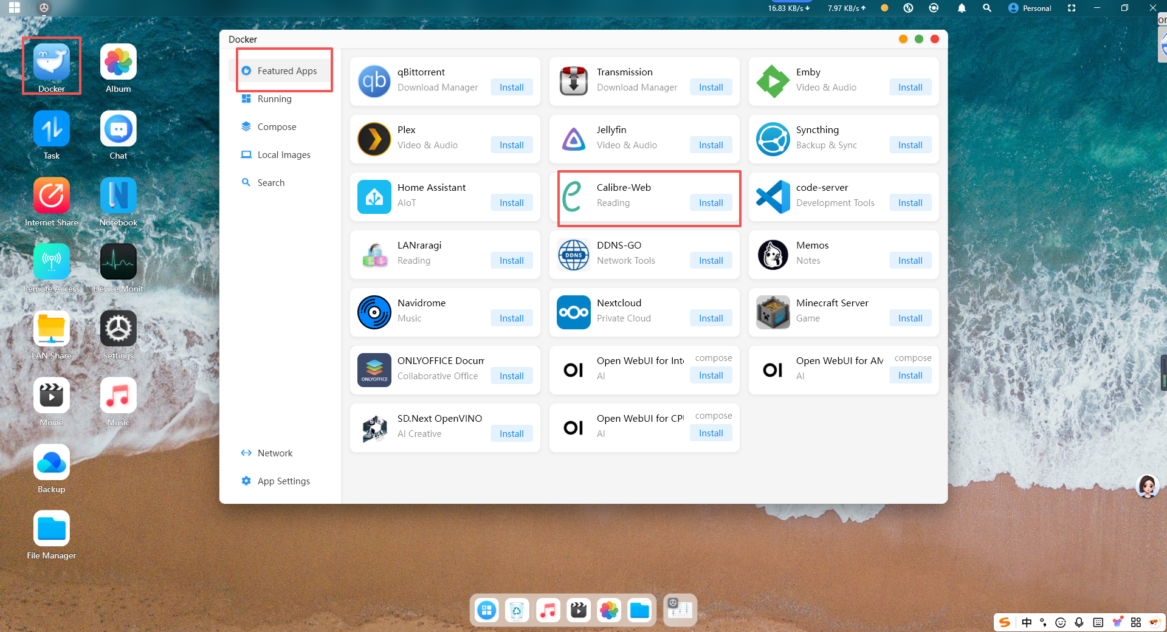Viewport: 1167px width, 632px height.
Task: Install Nextcloud private cloud
Action: click(x=711, y=318)
